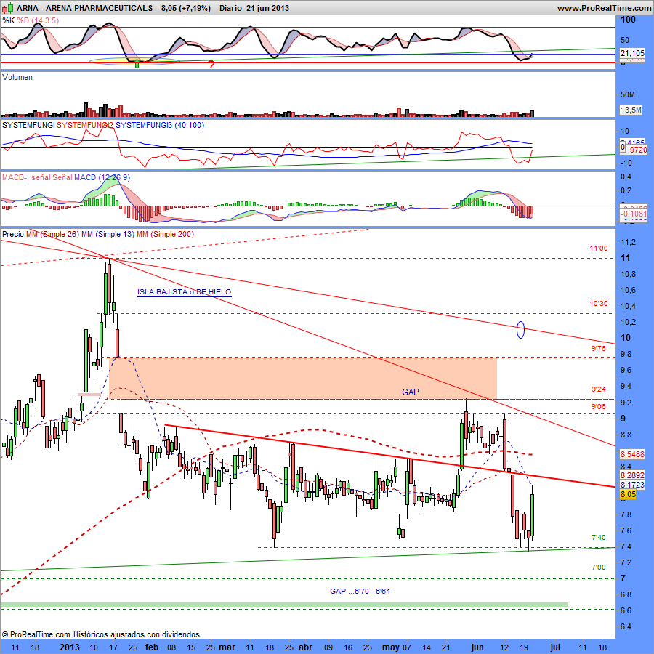Click the may label on time axis
The height and width of the screenshot is (654, 654).
point(391,648)
